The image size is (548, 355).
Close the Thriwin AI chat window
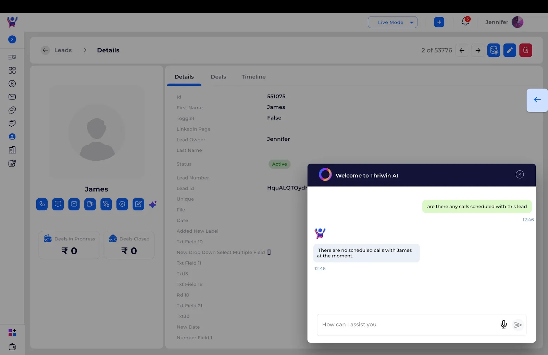pyautogui.click(x=520, y=175)
